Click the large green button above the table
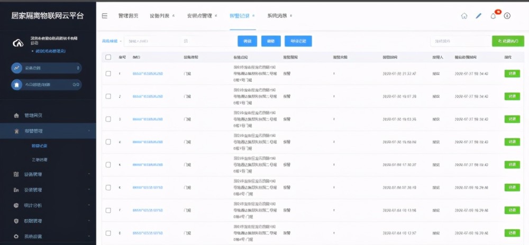The image size is (529, 245). 508,41
